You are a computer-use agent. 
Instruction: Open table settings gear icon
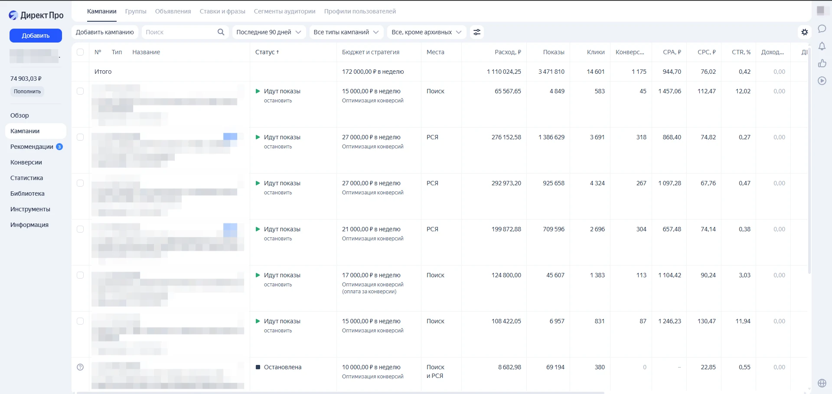pyautogui.click(x=805, y=32)
